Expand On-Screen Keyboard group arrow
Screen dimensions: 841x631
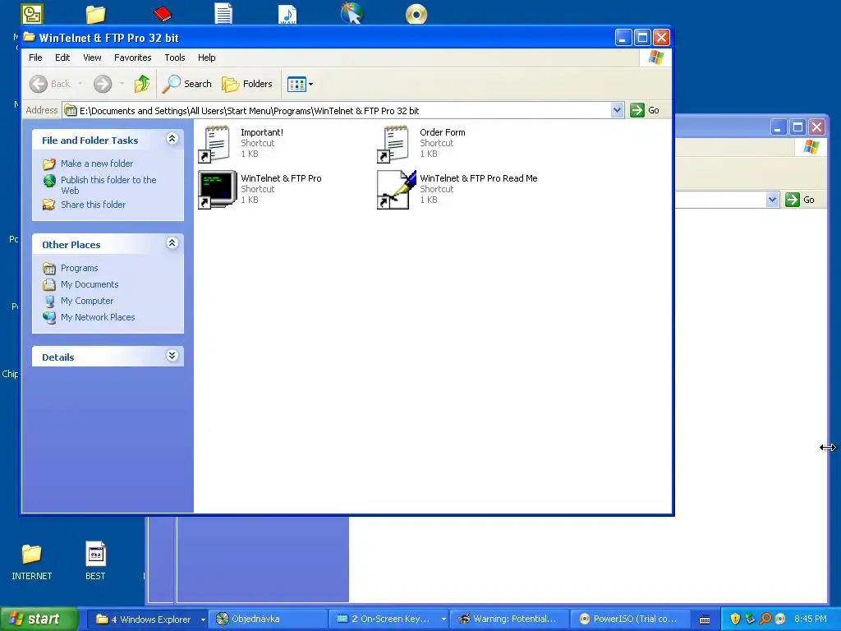tap(443, 619)
